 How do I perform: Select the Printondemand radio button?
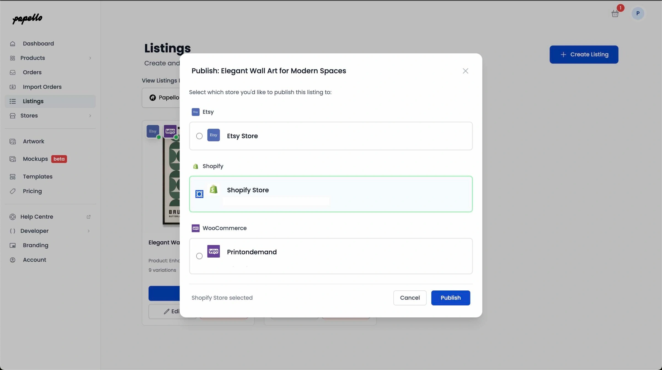(199, 256)
